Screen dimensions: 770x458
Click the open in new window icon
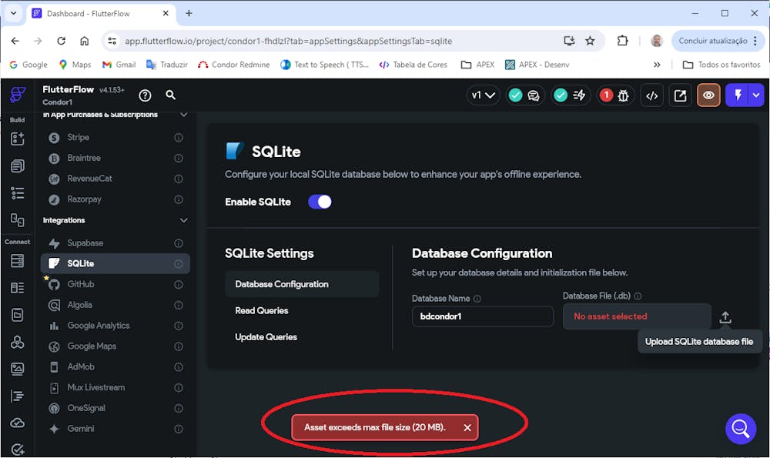tap(680, 95)
